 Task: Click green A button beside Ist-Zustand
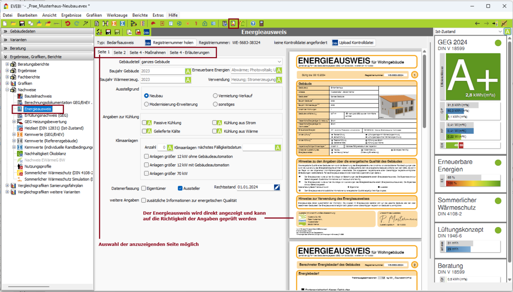click(x=507, y=32)
